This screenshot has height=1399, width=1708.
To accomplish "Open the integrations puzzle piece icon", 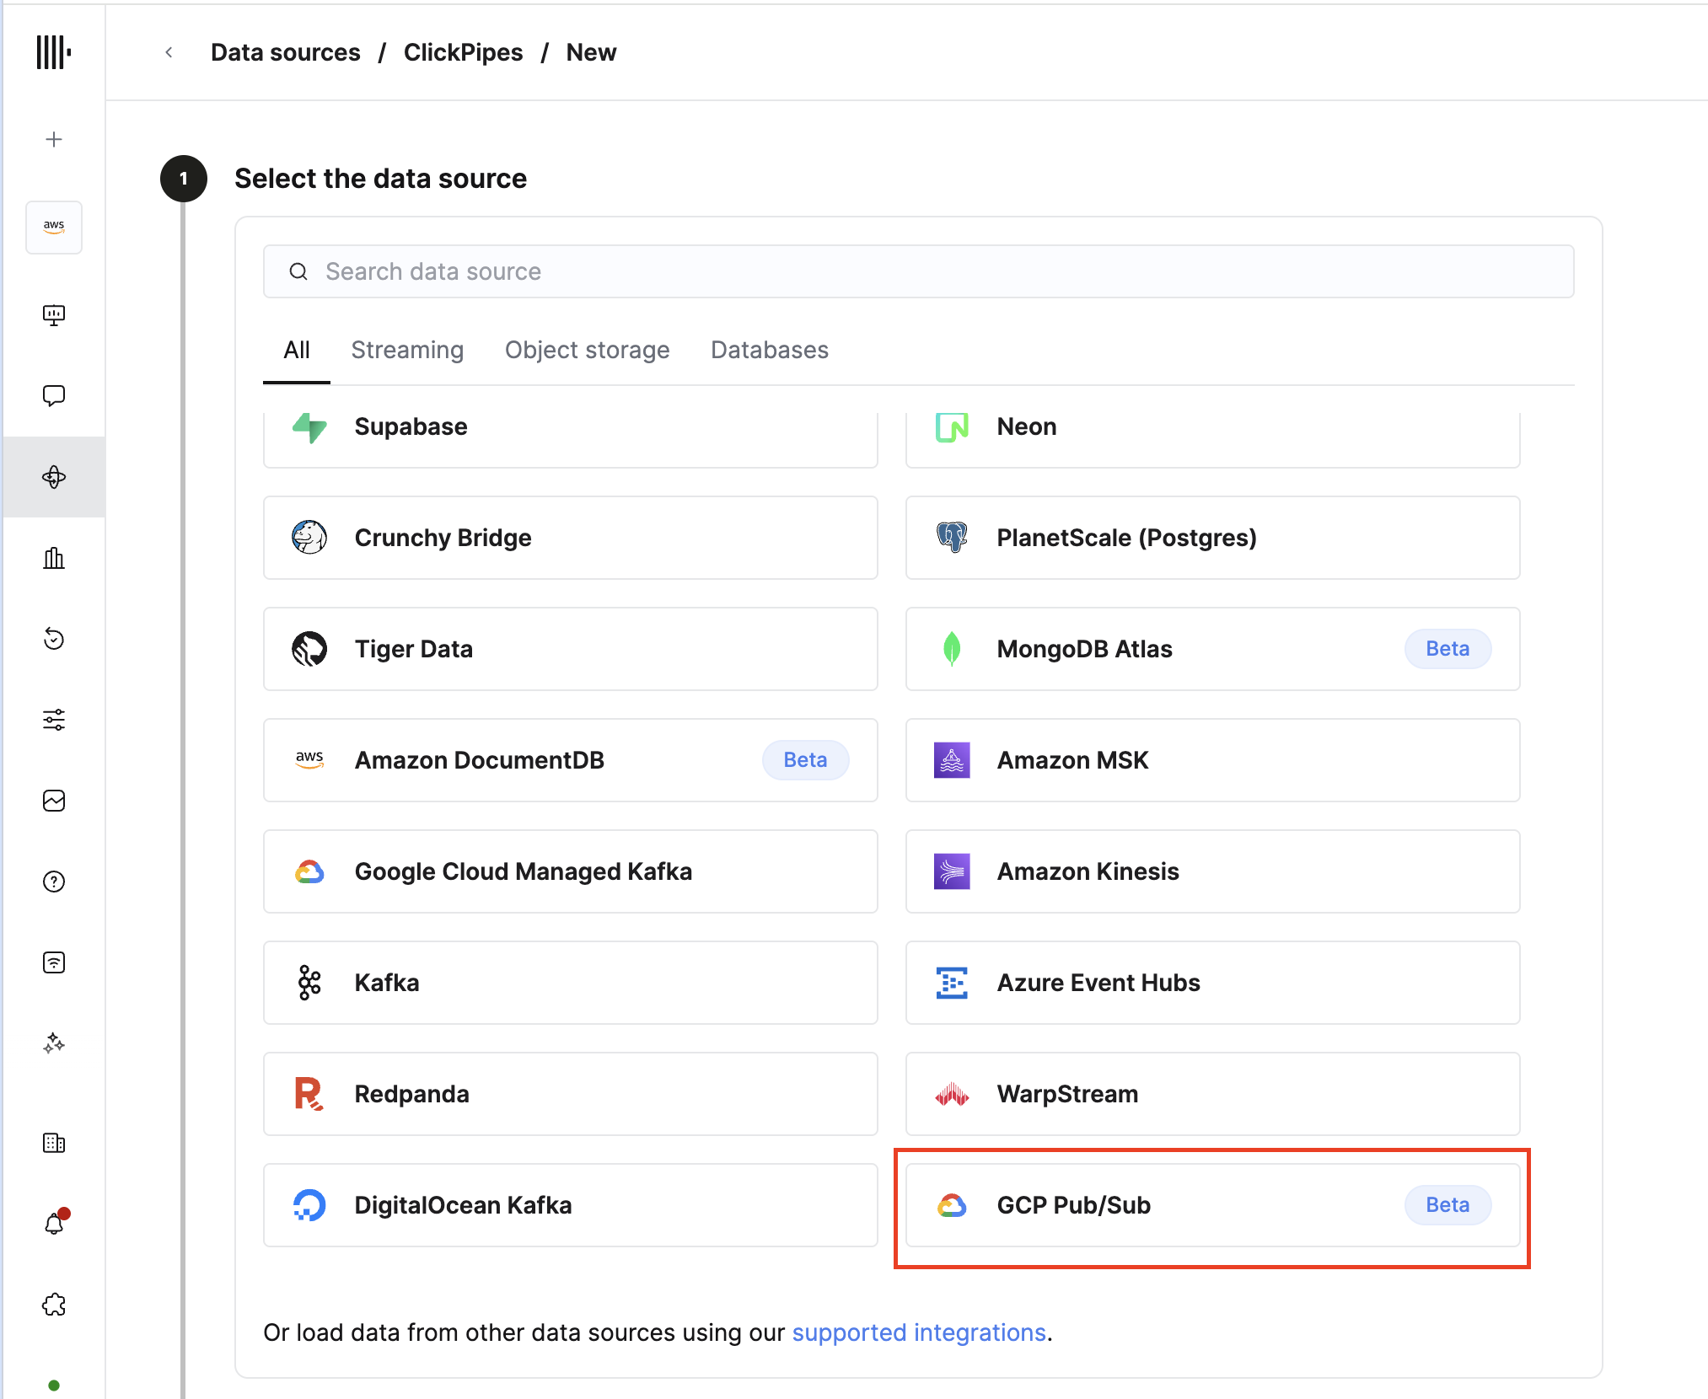I will pos(54,1305).
